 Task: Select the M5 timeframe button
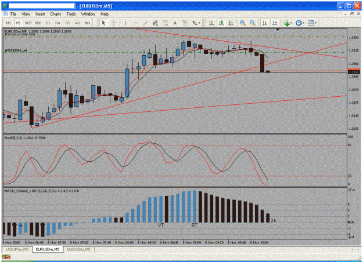[x=18, y=23]
